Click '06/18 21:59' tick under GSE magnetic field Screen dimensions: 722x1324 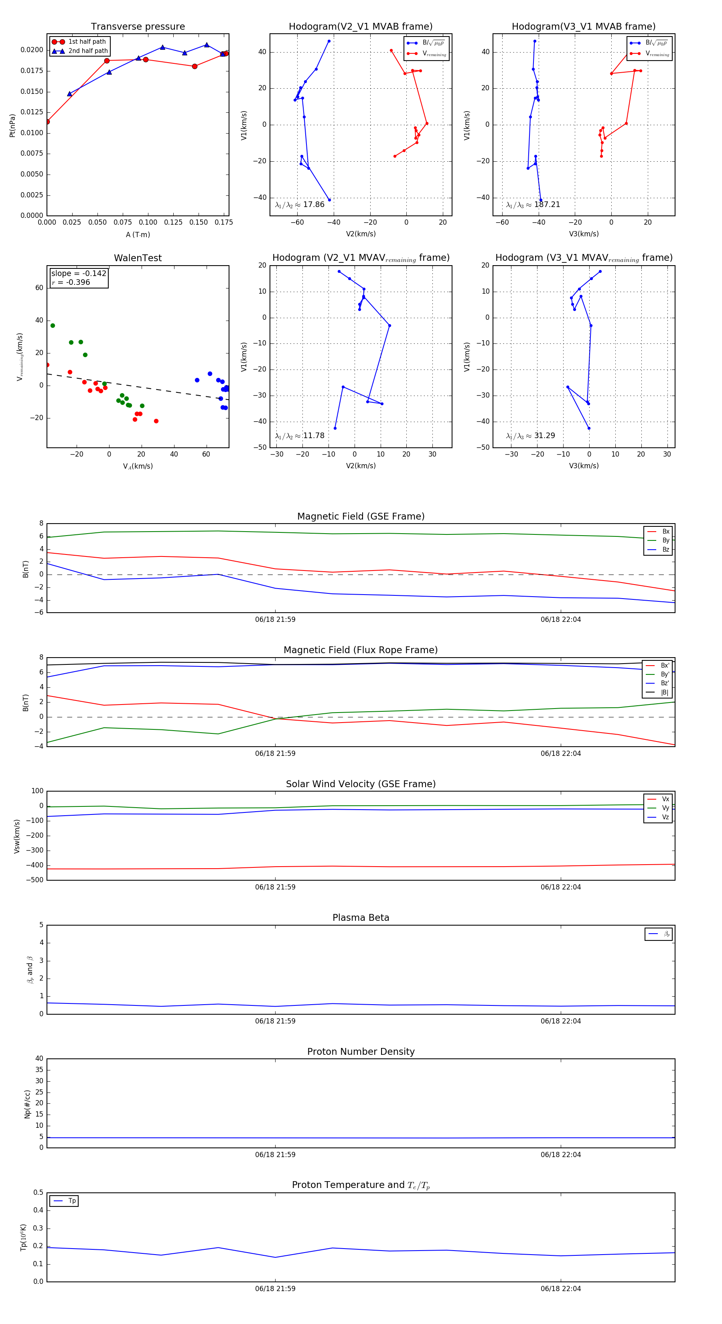point(276,619)
